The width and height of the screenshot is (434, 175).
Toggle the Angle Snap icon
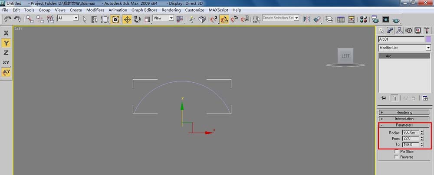click(x=224, y=19)
